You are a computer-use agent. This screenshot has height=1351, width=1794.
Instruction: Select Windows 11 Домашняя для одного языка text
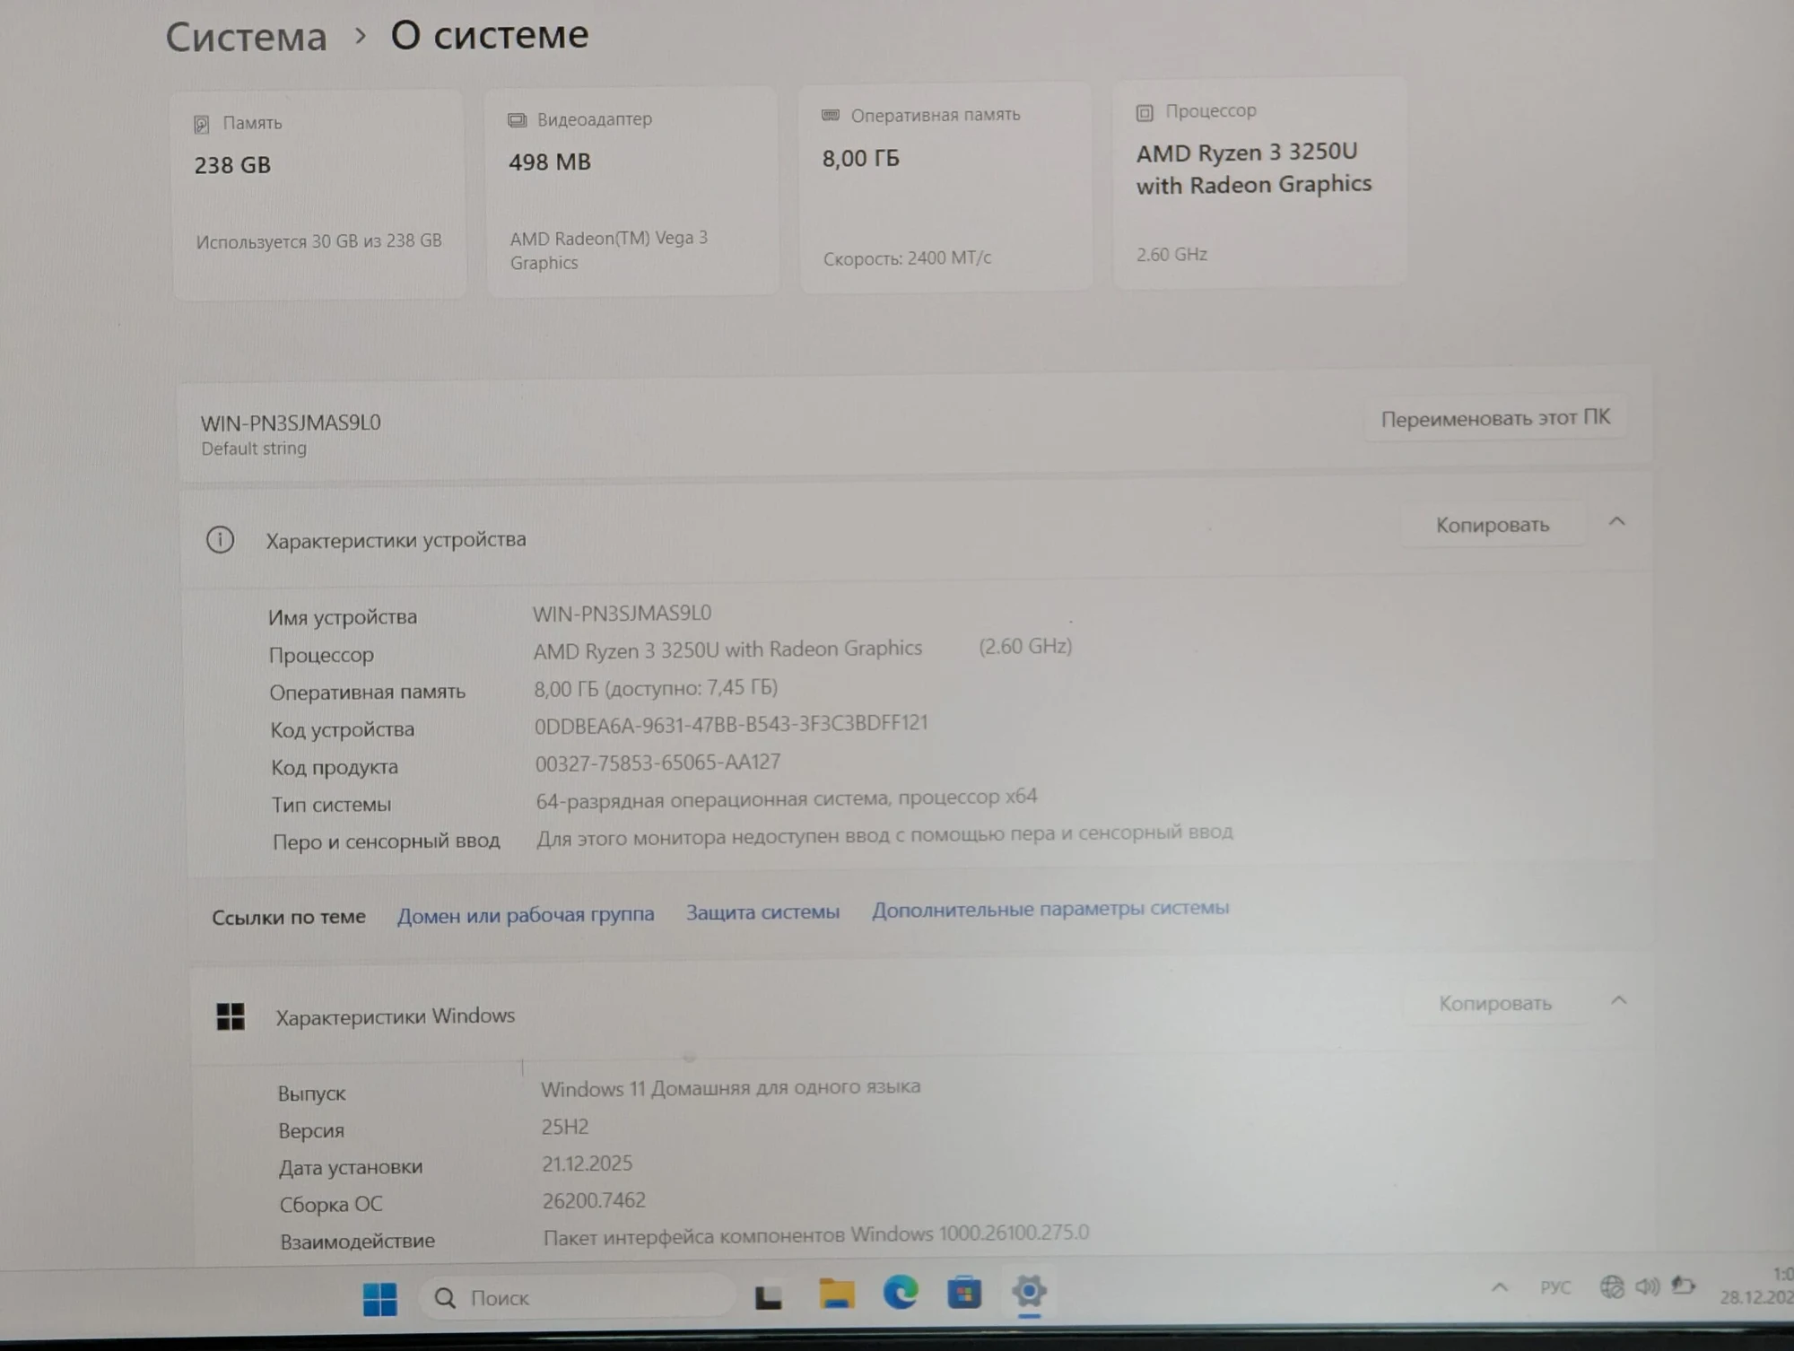coord(730,1088)
